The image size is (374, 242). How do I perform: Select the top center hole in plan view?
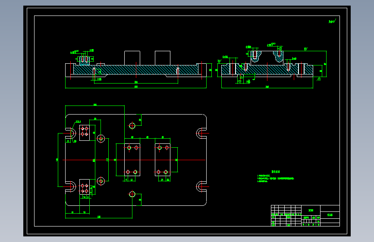click(x=132, y=126)
